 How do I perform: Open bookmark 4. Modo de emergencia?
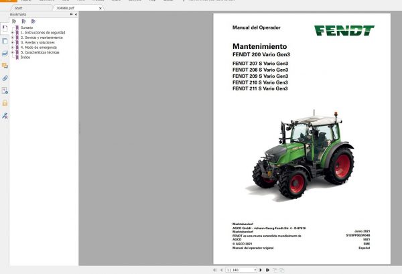coord(39,48)
